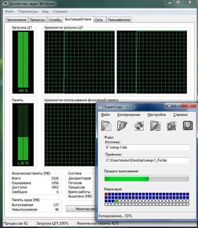Click the SuperCopy maximize button
The height and width of the screenshot is (228, 198).
pos(177,106)
